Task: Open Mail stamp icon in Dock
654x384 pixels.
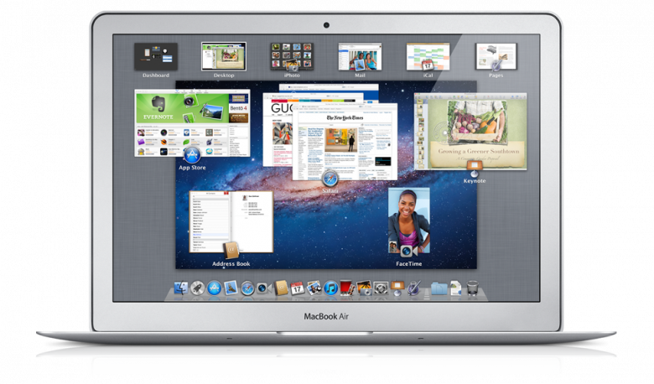Action: click(x=231, y=288)
